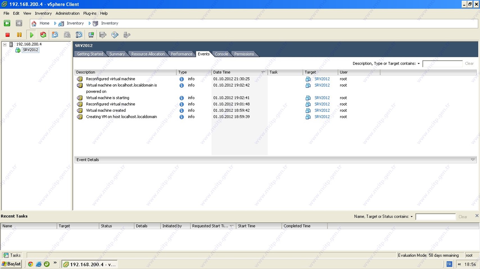Click the green Power On play button
Viewport: 480px width, 269px height.
(31, 35)
